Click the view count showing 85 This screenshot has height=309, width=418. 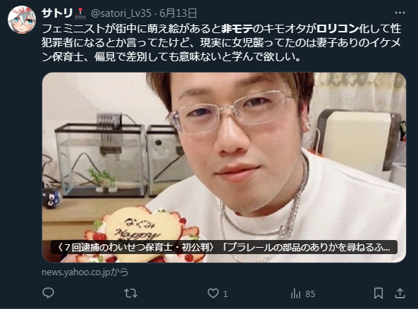[x=310, y=294]
